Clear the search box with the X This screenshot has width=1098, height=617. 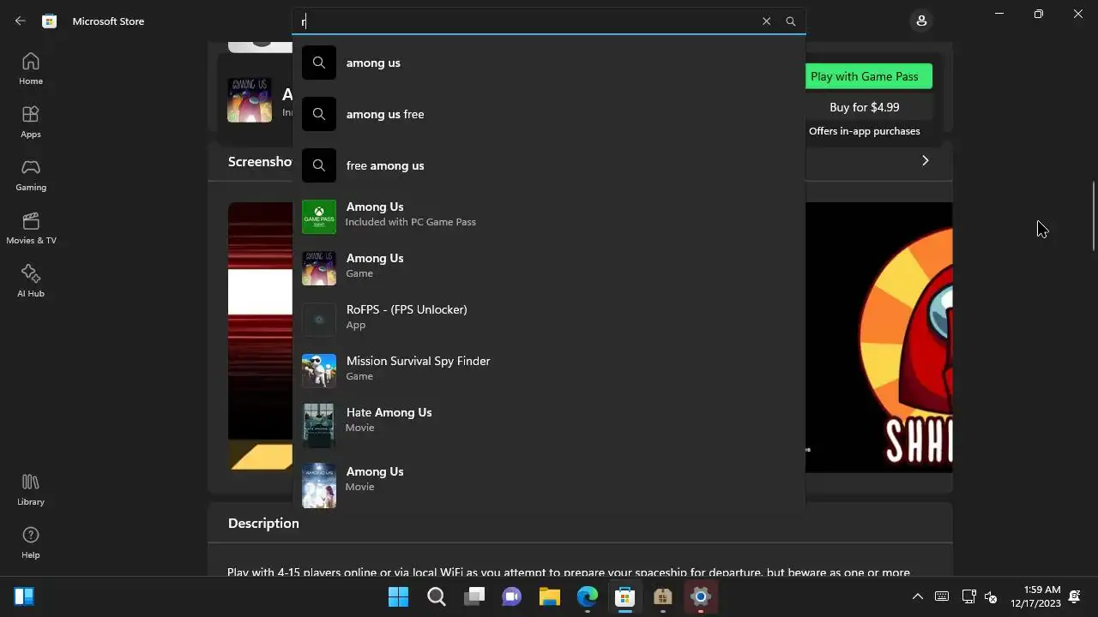(x=767, y=21)
